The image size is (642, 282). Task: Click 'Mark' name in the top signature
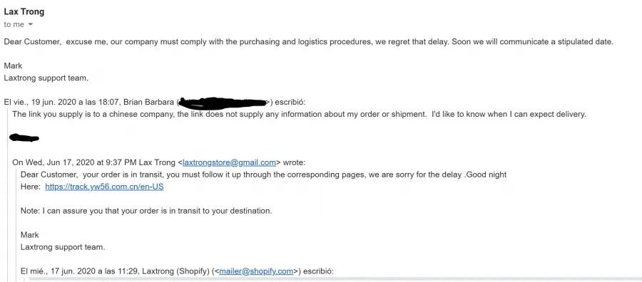[x=13, y=66]
